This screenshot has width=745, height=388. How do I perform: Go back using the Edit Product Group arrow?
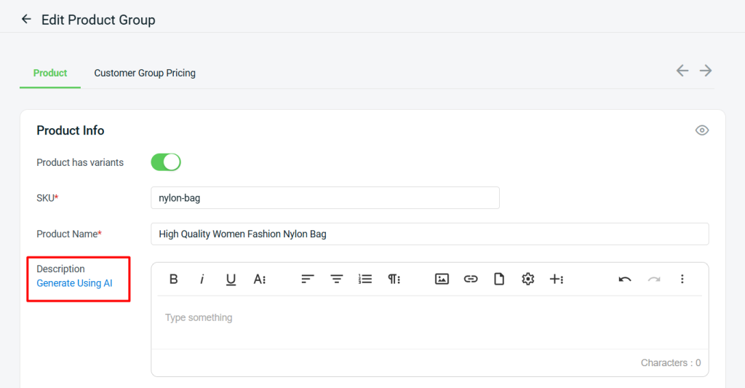pos(26,20)
